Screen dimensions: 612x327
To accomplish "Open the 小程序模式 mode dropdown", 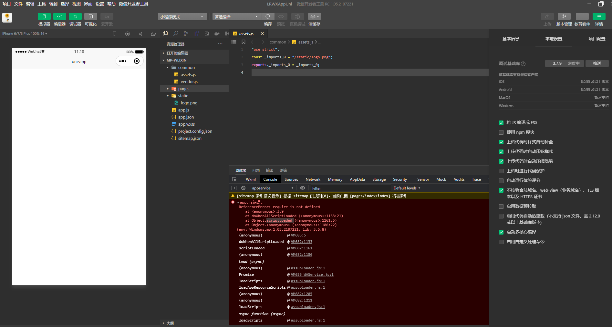I will click(182, 17).
